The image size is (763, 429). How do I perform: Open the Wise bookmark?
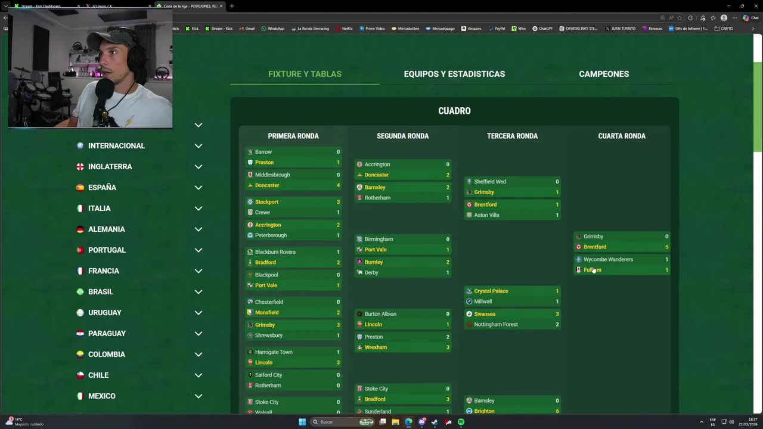[519, 29]
